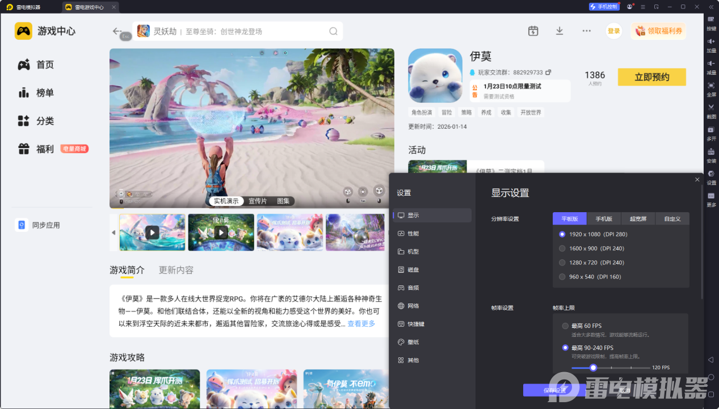Click 保存设置 save settings button
Image resolution: width=719 pixels, height=409 pixels.
(x=554, y=390)
